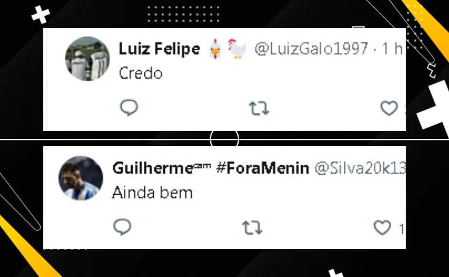
Task: Retweet Guilherme's "Ainda bem" tweet
Action: coord(253,227)
